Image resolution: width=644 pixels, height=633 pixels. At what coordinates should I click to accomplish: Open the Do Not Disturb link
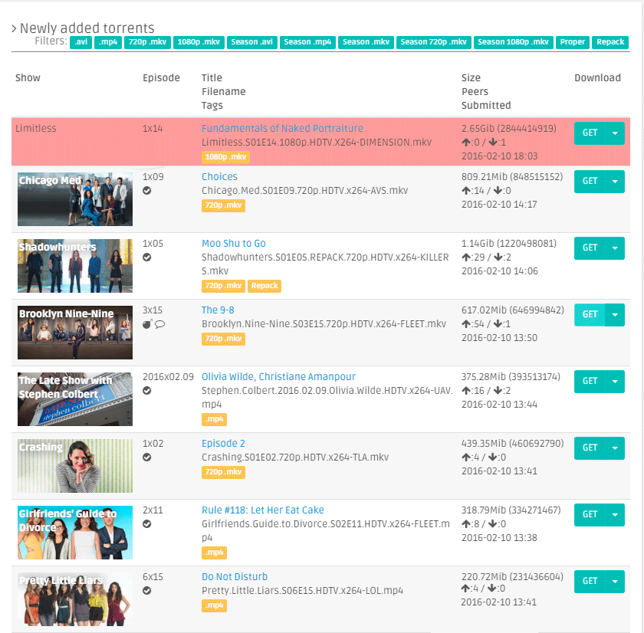point(235,577)
